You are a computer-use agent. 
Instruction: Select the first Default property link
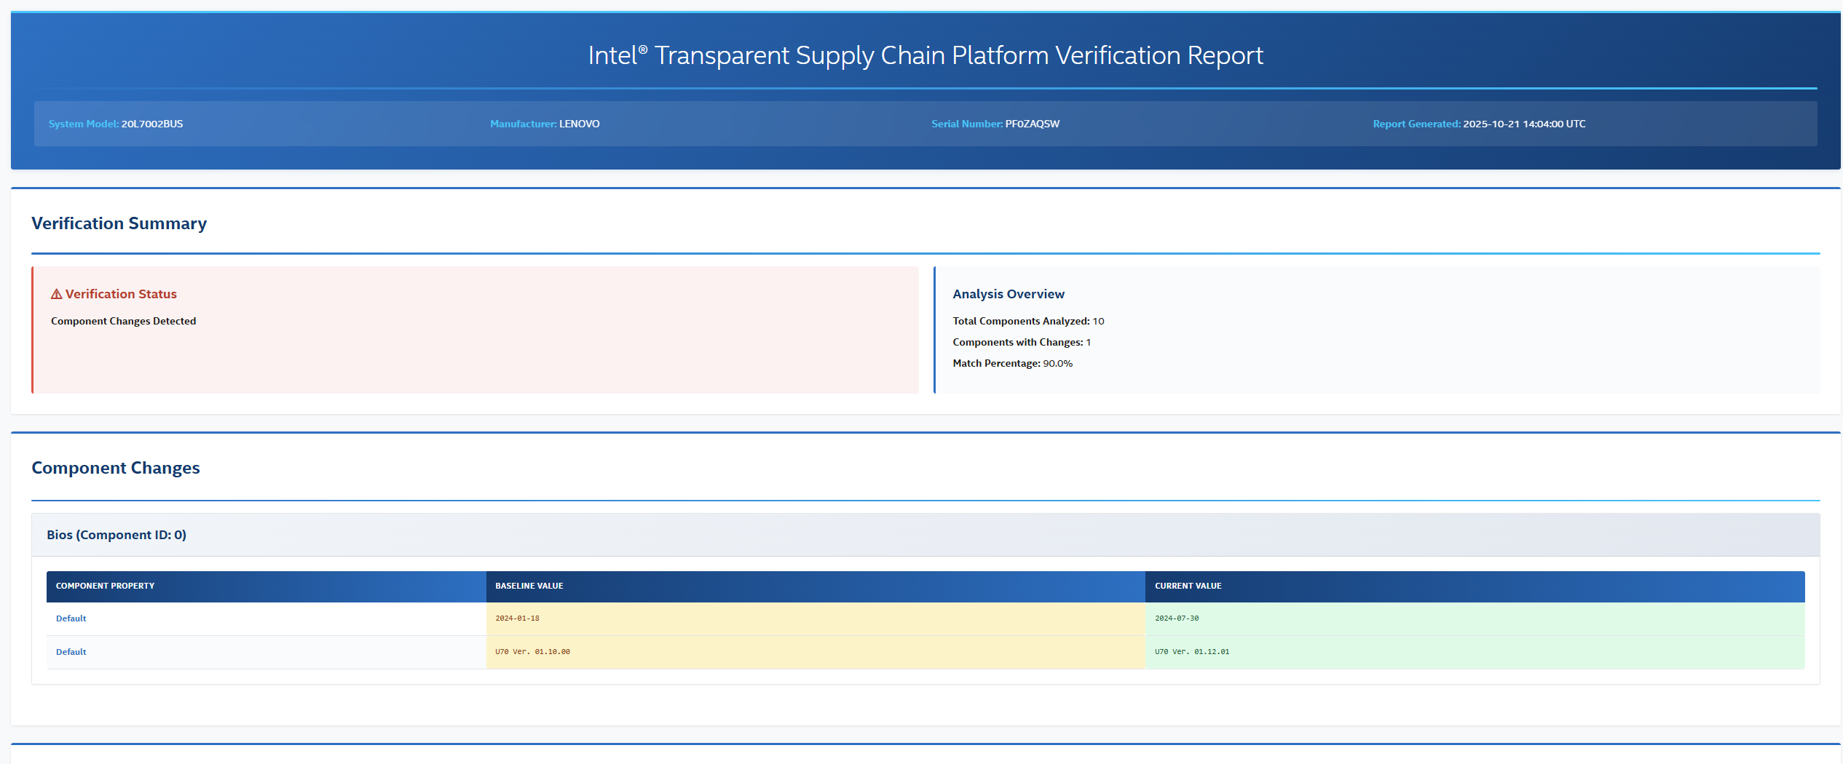[71, 618]
